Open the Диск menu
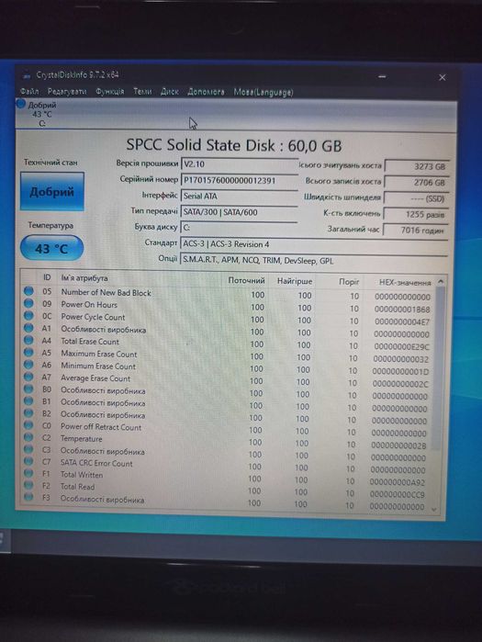Viewport: 482px width, 642px height. (170, 92)
